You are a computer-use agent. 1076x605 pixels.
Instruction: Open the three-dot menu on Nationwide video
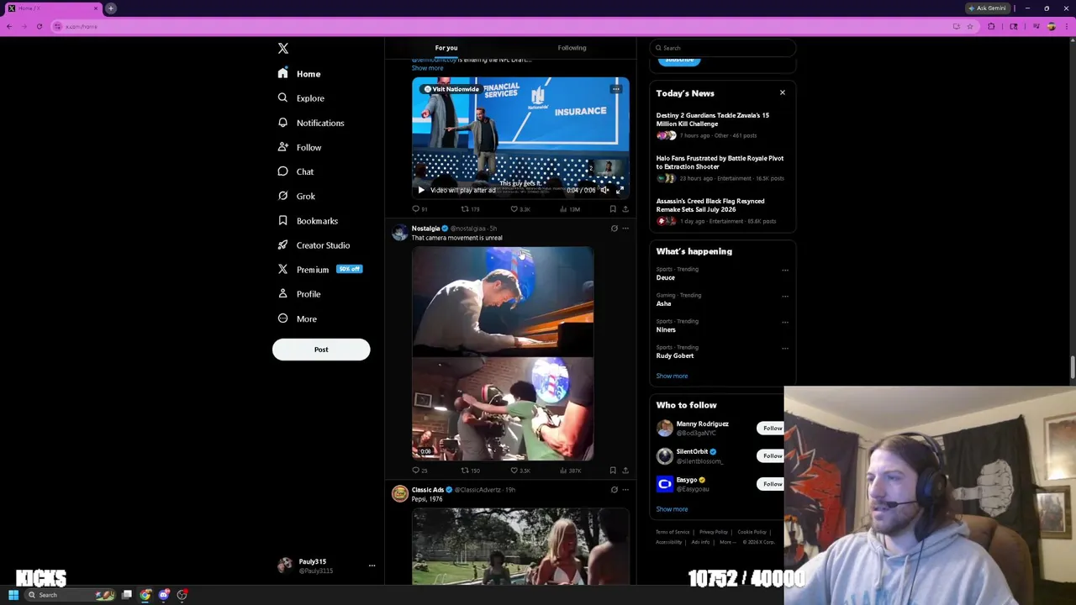tap(616, 88)
